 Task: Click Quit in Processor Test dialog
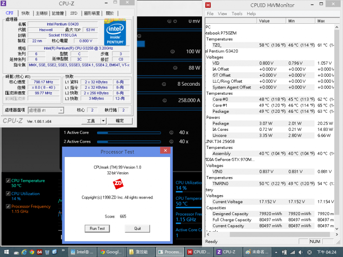pos(137,228)
